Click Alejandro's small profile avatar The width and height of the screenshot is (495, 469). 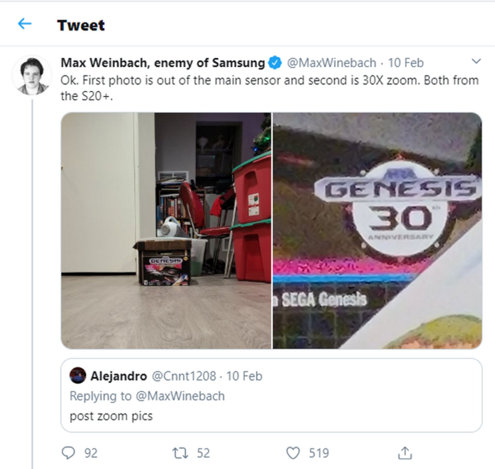coord(78,376)
